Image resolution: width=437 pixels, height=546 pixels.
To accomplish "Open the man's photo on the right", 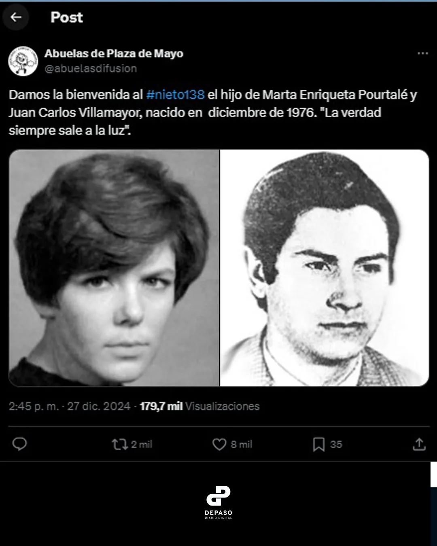I will 325,268.
